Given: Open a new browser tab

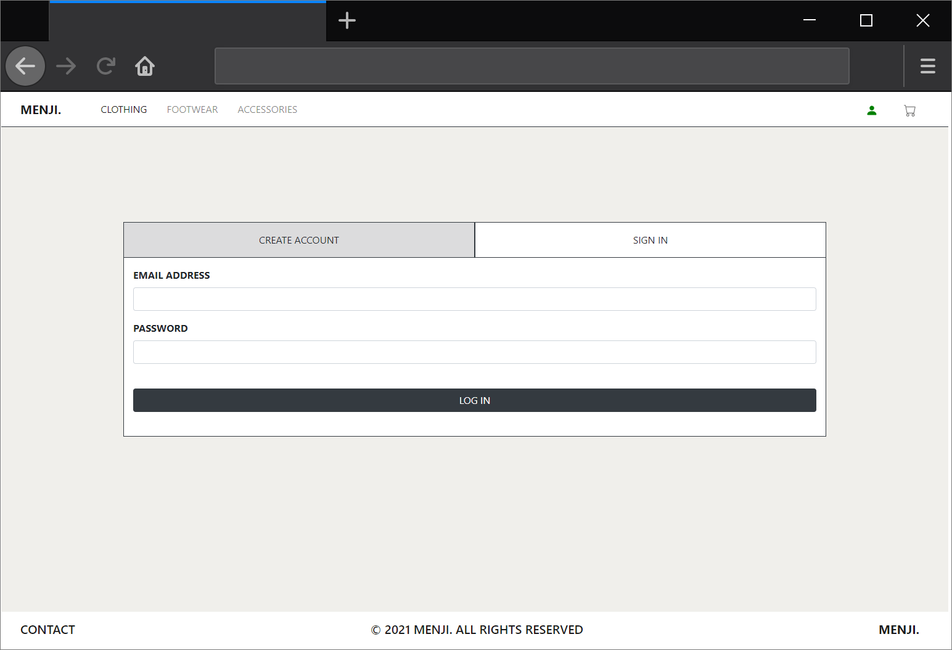Looking at the screenshot, I should [347, 20].
